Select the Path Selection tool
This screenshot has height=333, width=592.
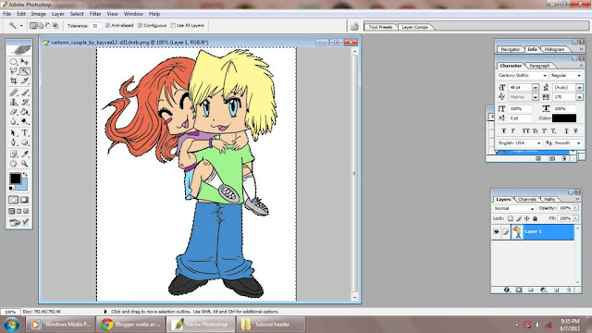pos(14,133)
